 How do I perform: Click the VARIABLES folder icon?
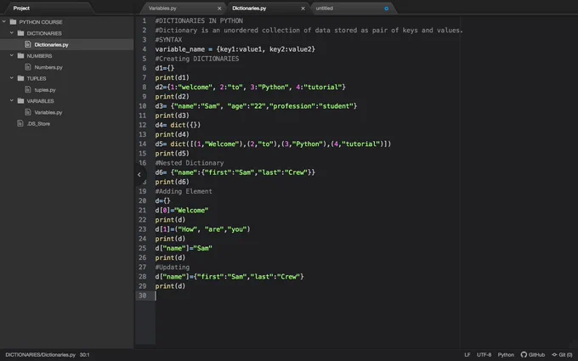click(20, 100)
